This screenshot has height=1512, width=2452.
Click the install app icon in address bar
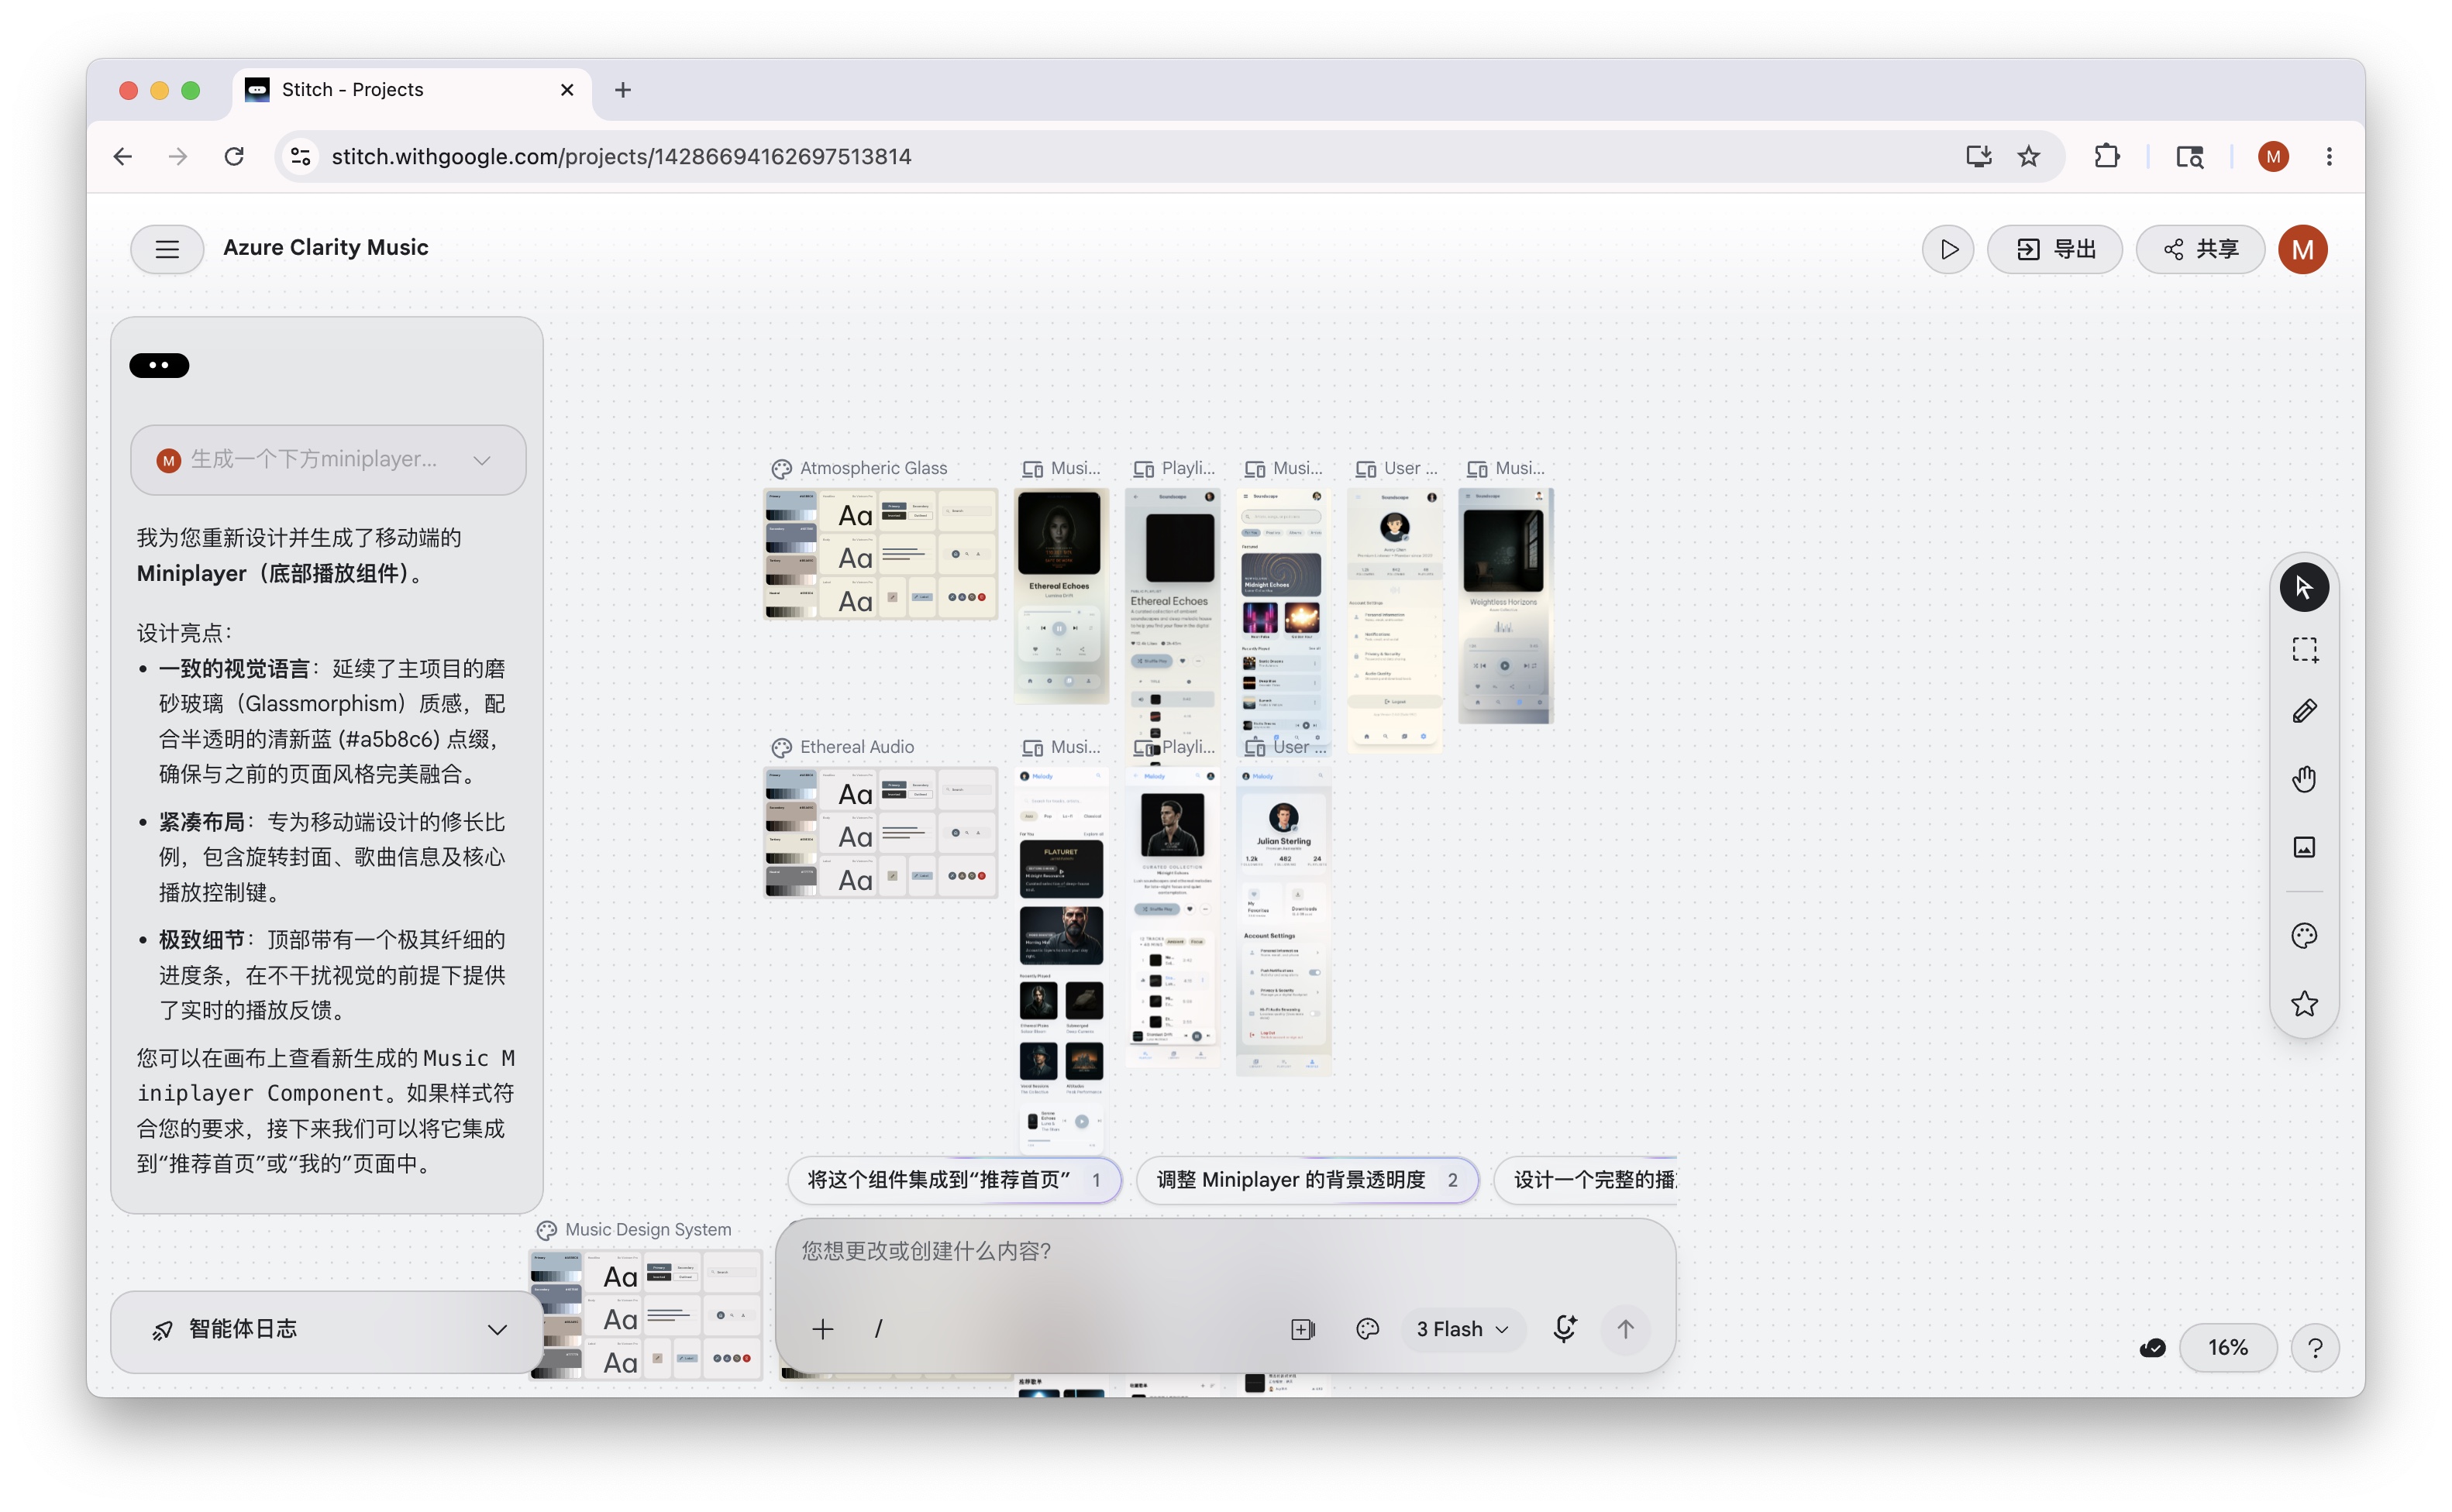coord(1977,156)
